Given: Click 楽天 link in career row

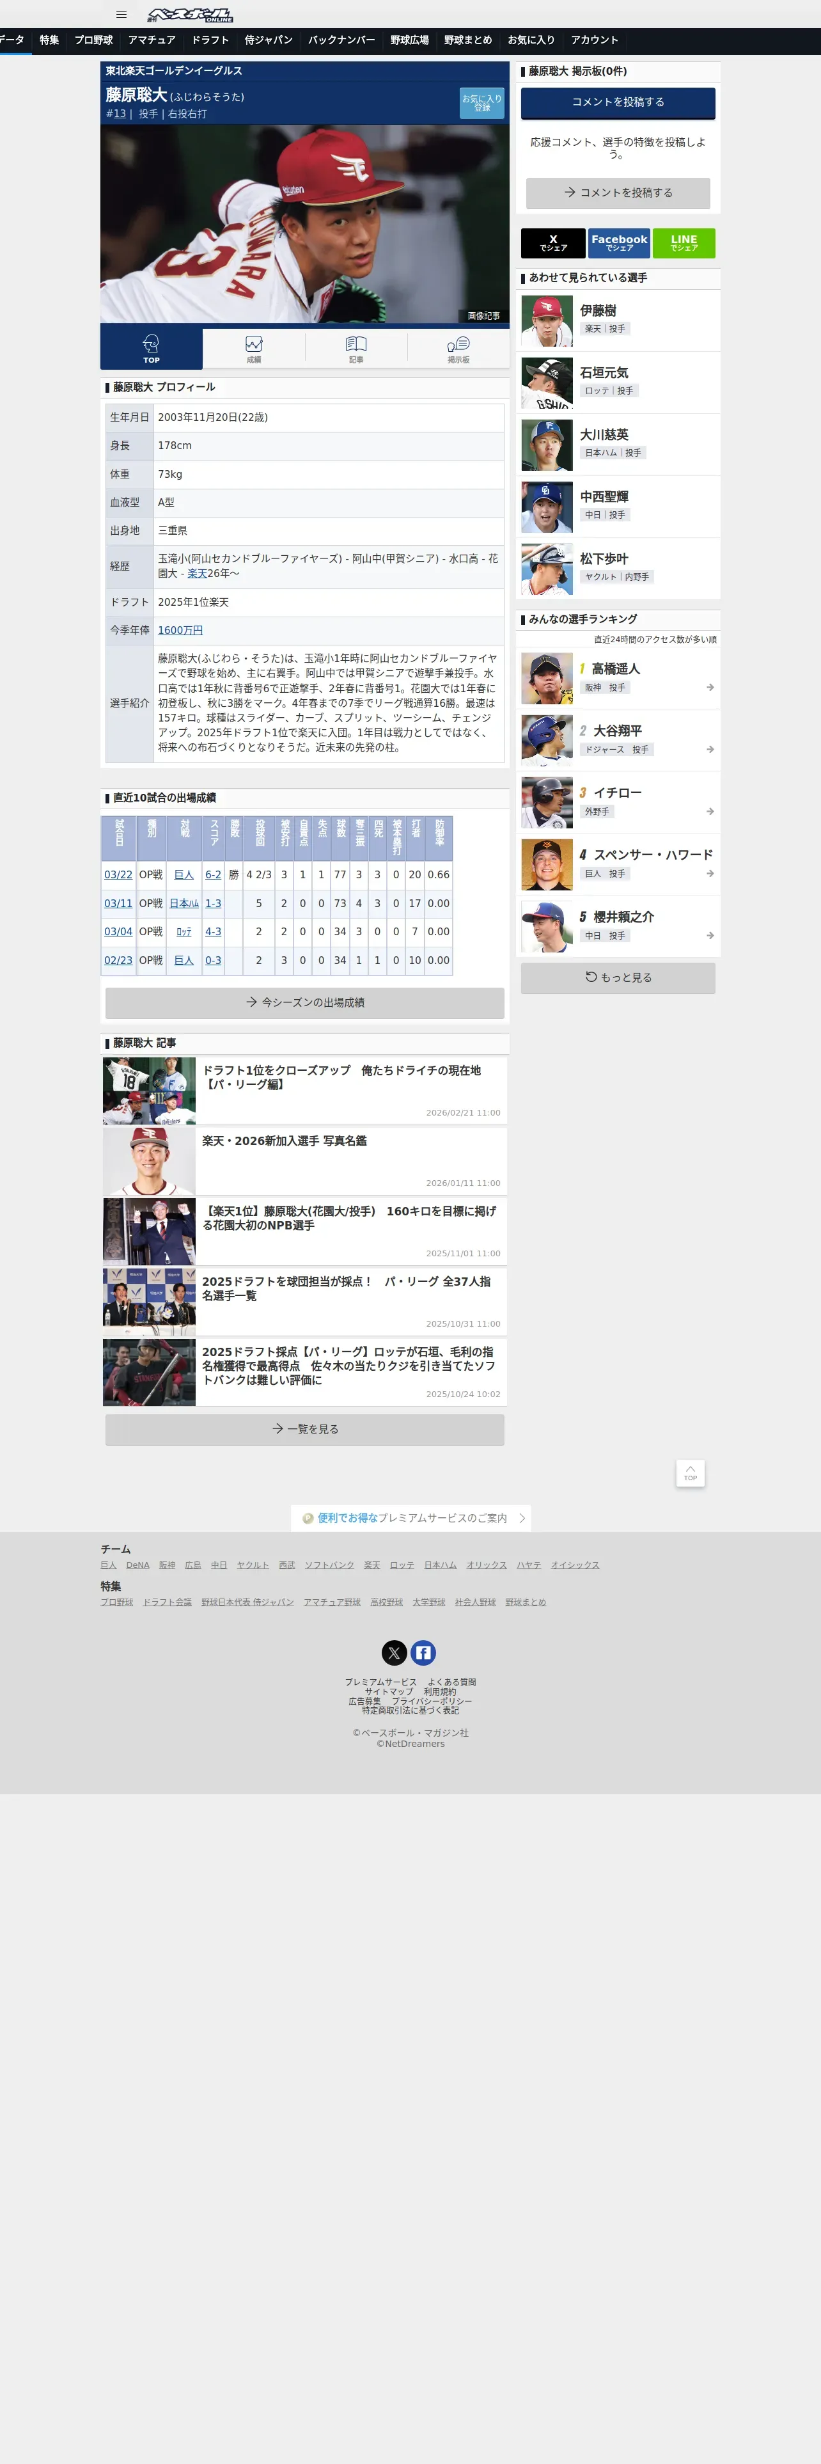Looking at the screenshot, I should point(197,574).
